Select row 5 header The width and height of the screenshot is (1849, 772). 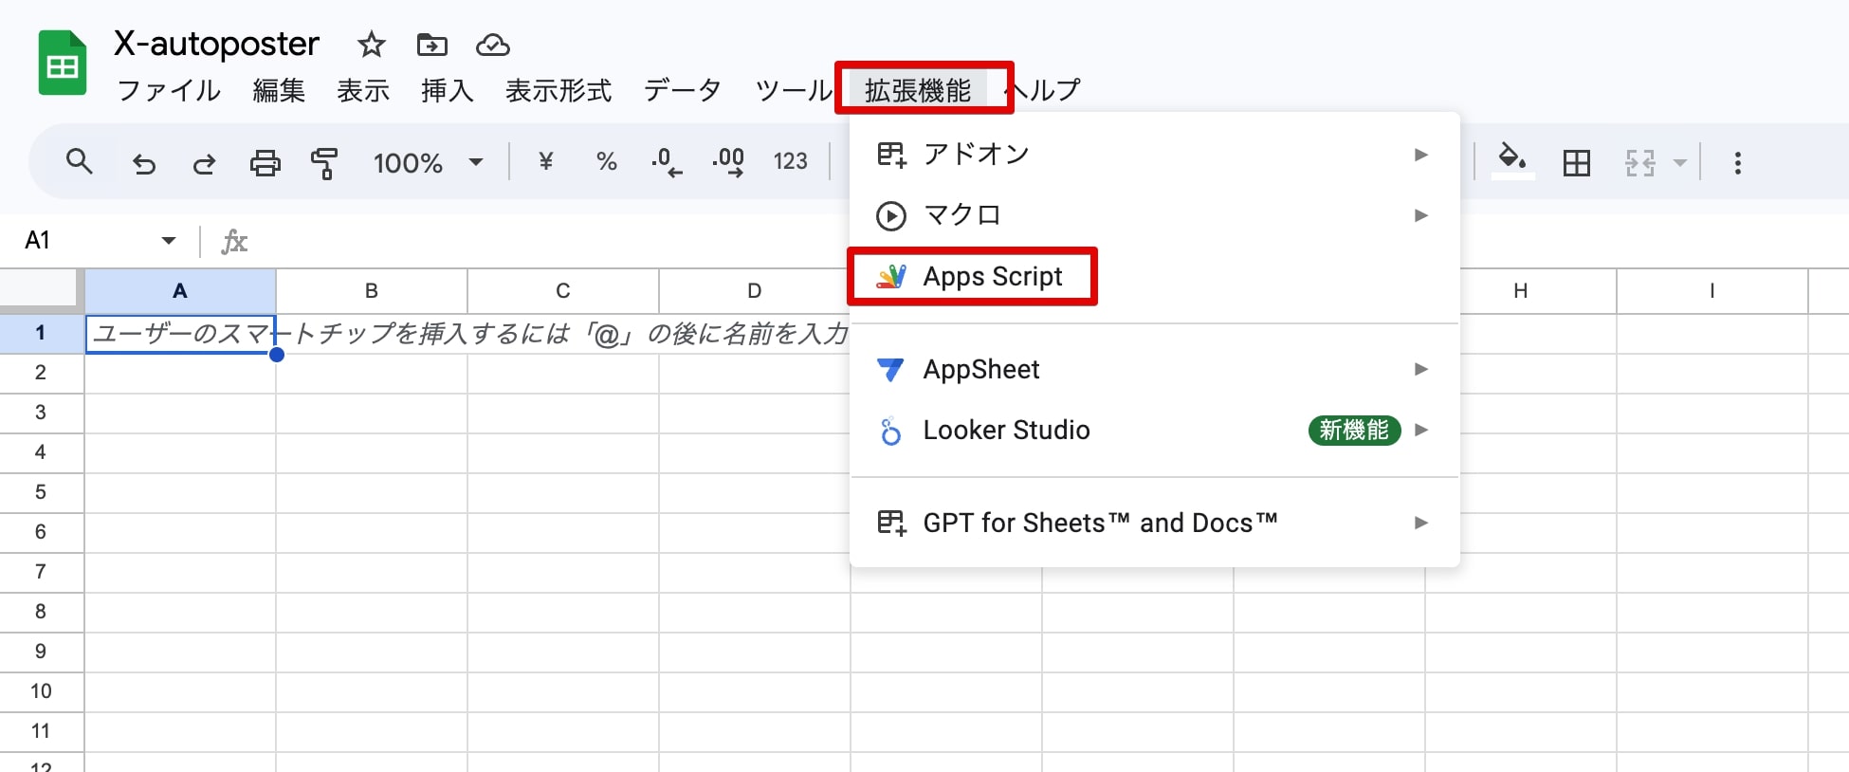41,492
